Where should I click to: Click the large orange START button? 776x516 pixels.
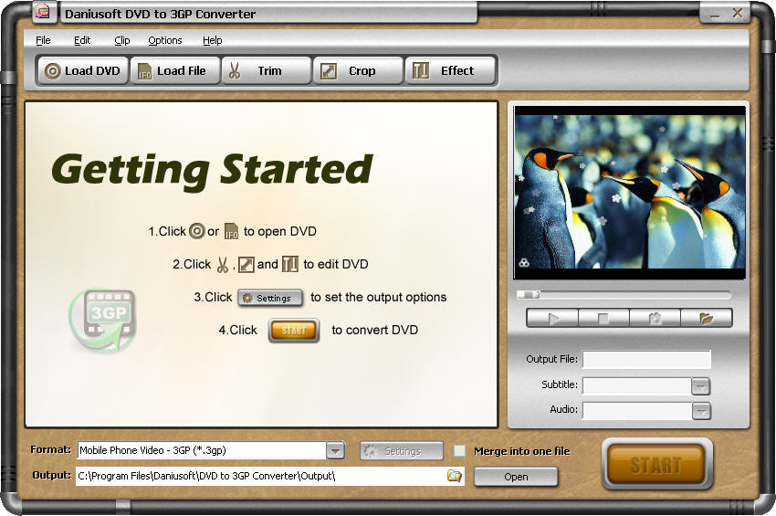click(x=656, y=465)
